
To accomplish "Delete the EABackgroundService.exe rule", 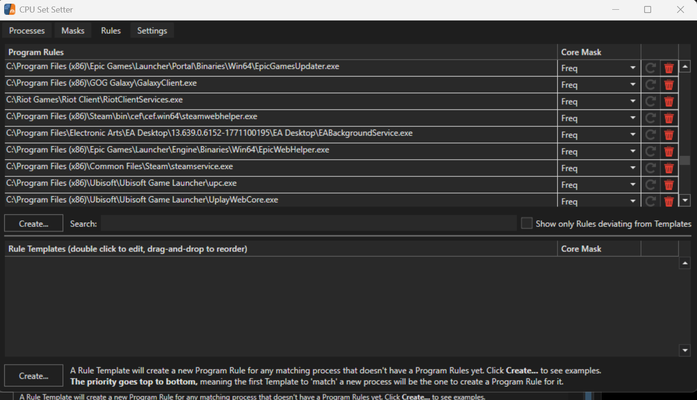I will tap(669, 135).
